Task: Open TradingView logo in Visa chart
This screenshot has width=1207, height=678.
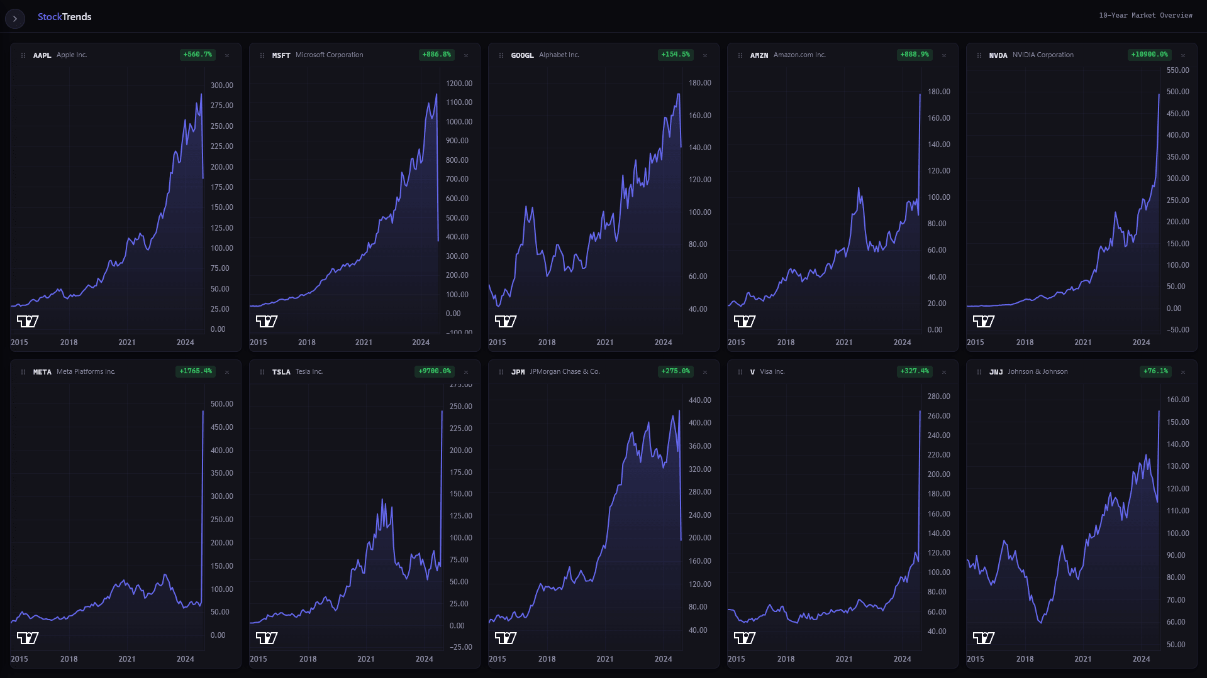Action: tap(745, 638)
